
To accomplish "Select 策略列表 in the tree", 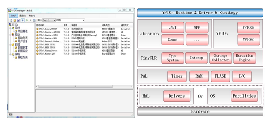I will coord(23,58).
